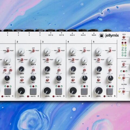Toggle the HI CUT/LO CUT switch

pos(124,64)
